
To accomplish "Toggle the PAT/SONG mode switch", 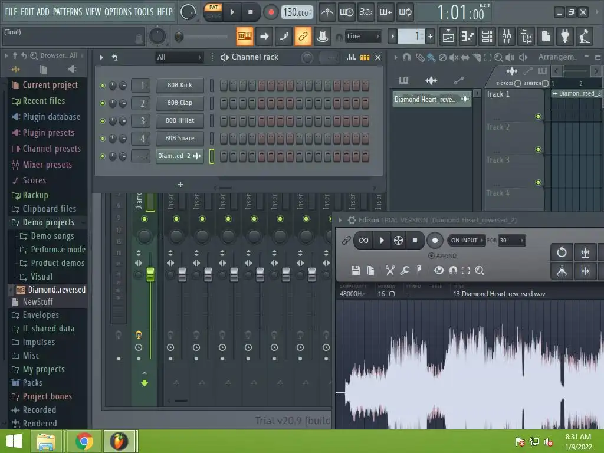I will click(x=214, y=12).
